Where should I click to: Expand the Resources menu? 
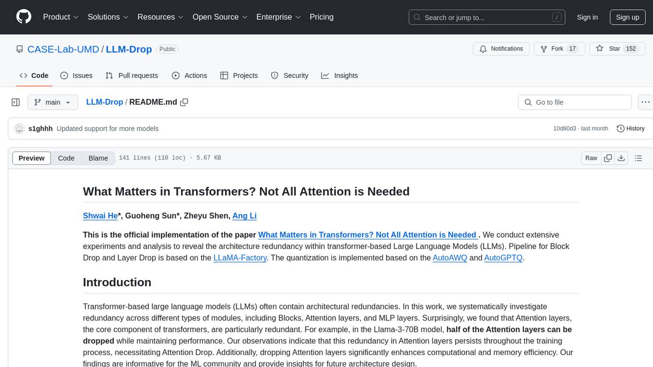(160, 17)
